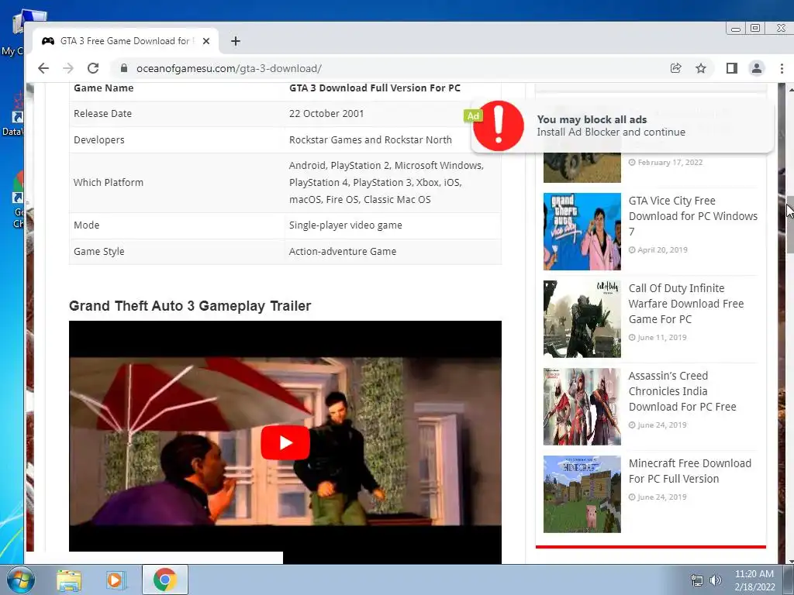Open Minecraft Free Download For PC link
Image resolution: width=794 pixels, height=595 pixels.
coord(689,471)
